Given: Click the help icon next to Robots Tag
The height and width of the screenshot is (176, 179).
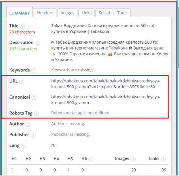Looking at the screenshot, I should (36, 113).
